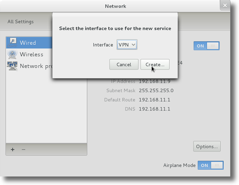Toggle the Airplane Mode switch
Image resolution: width=239 pixels, height=185 pixels.
click(210, 165)
